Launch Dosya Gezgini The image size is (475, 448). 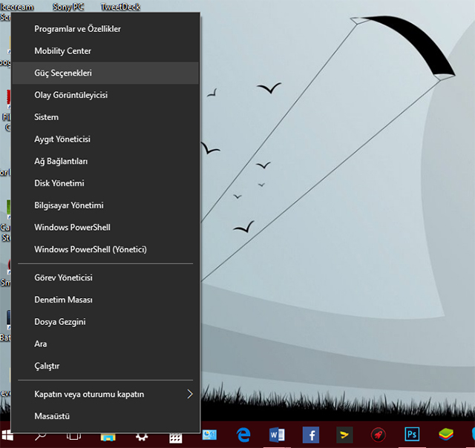[x=105, y=322]
